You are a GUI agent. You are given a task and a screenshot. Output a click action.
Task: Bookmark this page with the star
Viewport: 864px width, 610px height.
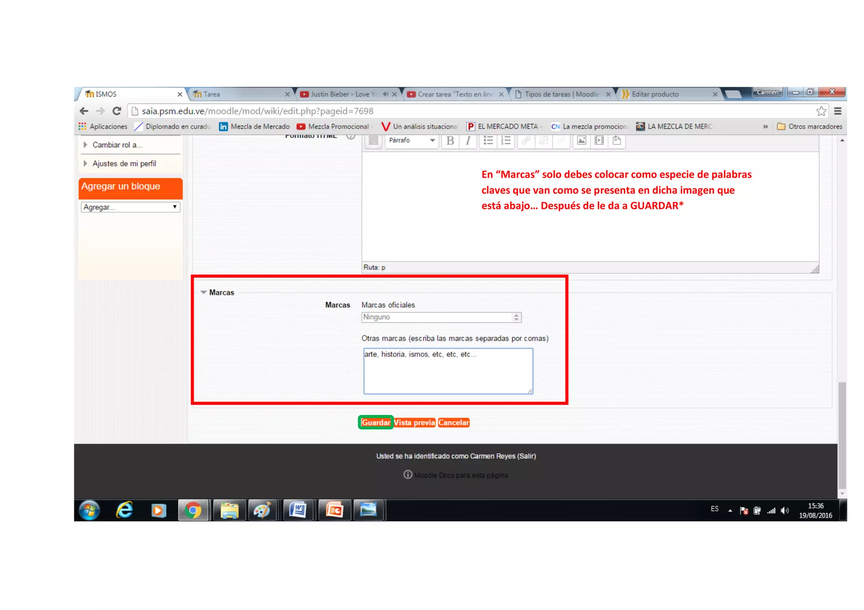coord(821,111)
